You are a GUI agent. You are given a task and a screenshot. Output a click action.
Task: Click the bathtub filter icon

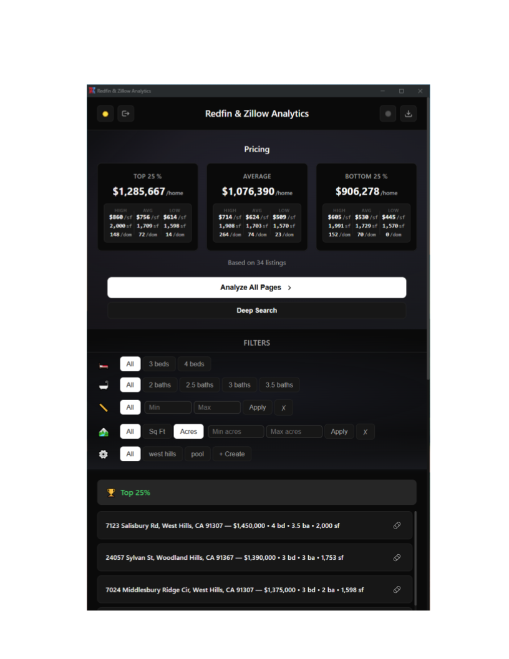[x=103, y=384]
